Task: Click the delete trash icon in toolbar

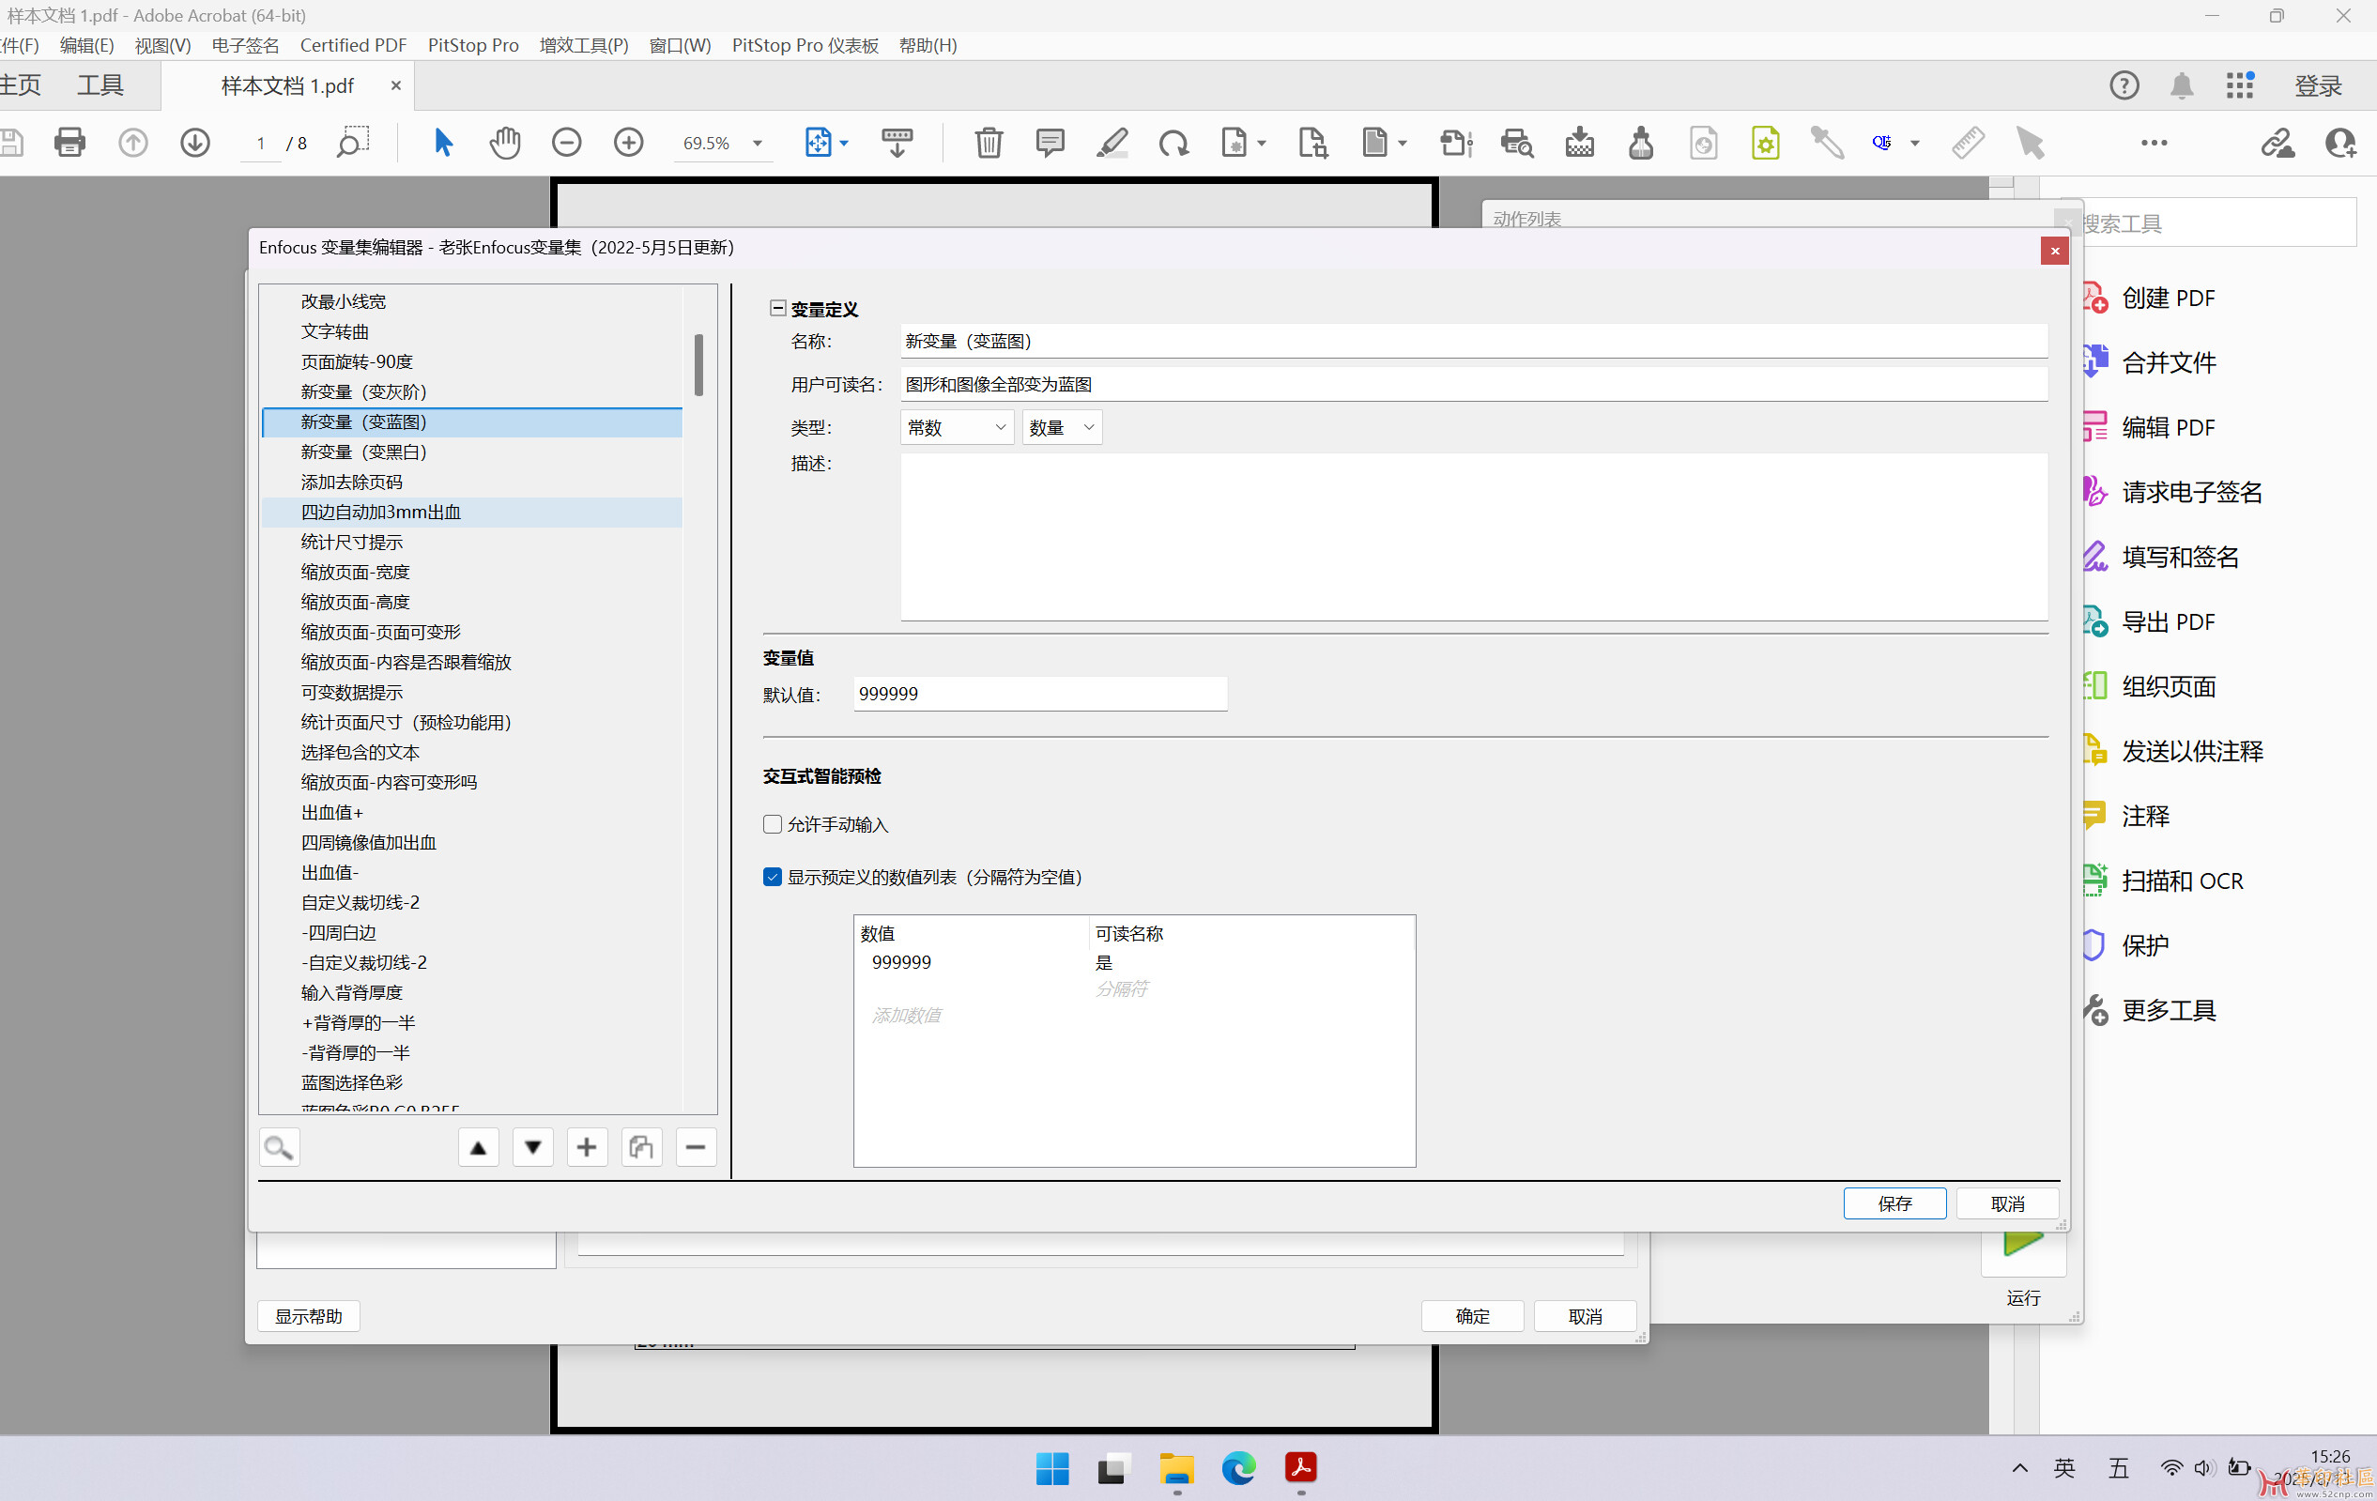Action: (989, 143)
